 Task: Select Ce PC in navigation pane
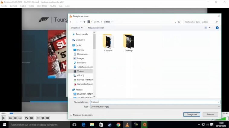point(77,45)
